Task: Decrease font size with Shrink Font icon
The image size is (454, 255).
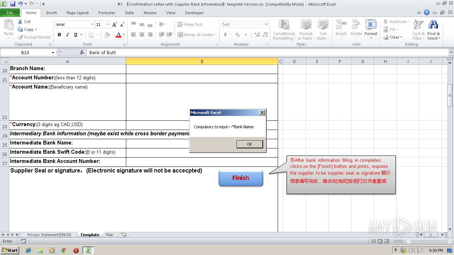Action: [122, 24]
